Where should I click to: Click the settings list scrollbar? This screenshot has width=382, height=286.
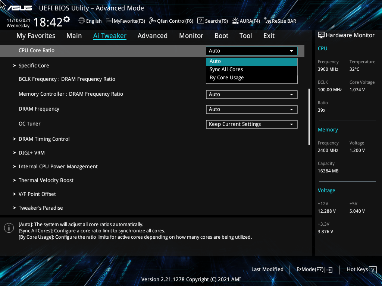click(309, 117)
